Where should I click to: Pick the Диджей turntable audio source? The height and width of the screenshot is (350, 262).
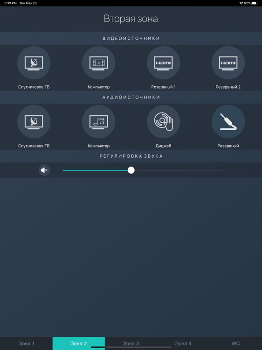pos(164,122)
